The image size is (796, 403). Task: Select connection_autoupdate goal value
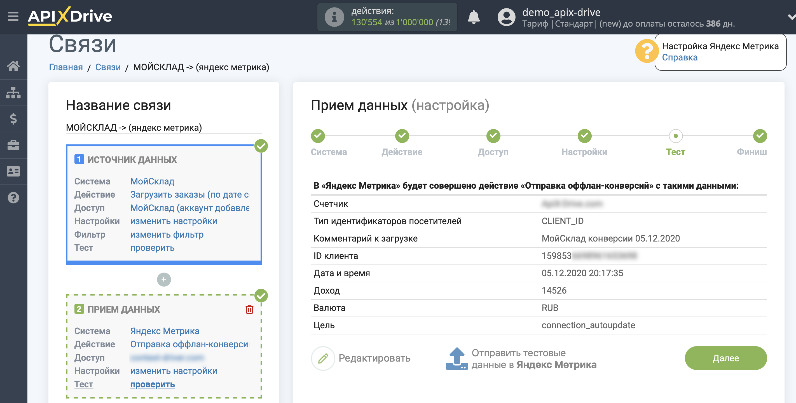(x=588, y=325)
